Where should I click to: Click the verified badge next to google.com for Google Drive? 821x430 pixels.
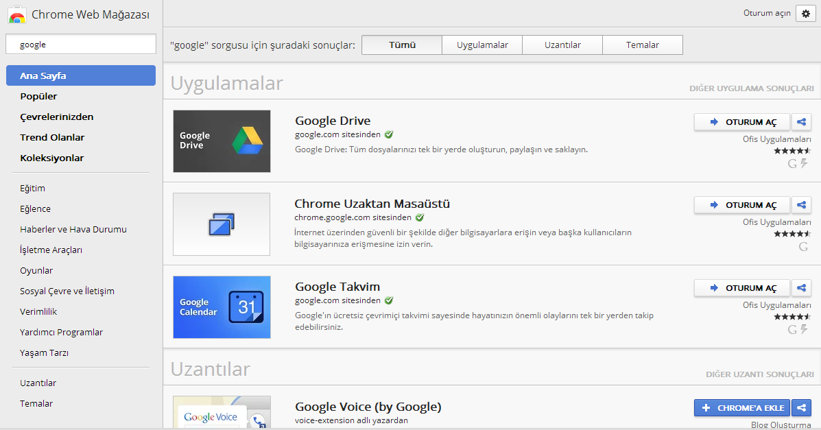[390, 134]
